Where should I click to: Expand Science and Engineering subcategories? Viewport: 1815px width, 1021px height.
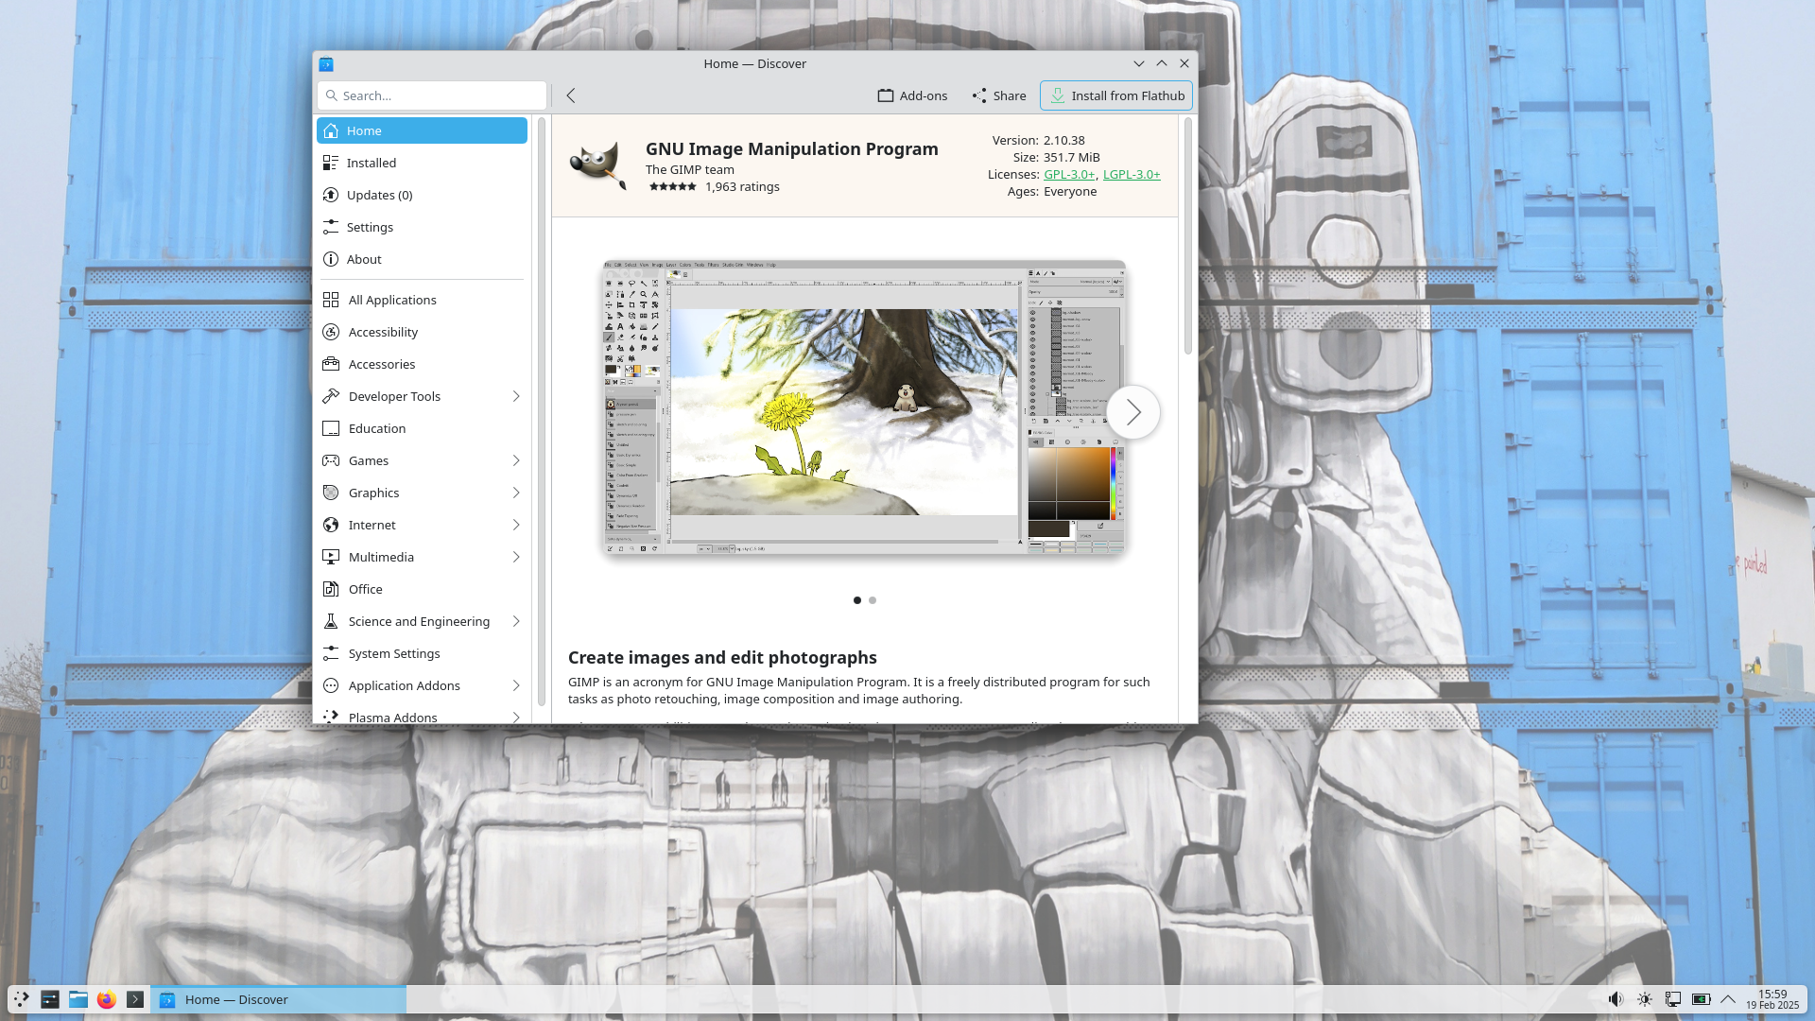point(516,621)
